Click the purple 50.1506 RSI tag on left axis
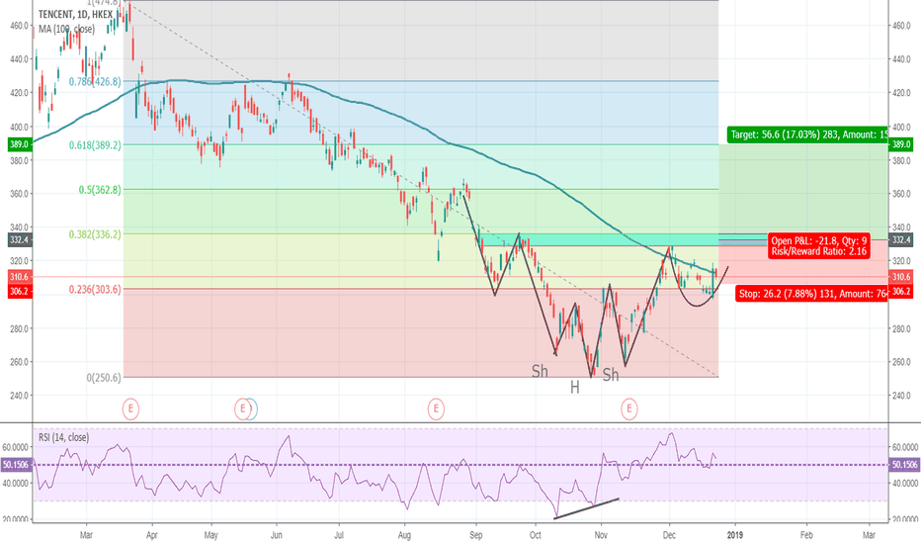 point(17,465)
